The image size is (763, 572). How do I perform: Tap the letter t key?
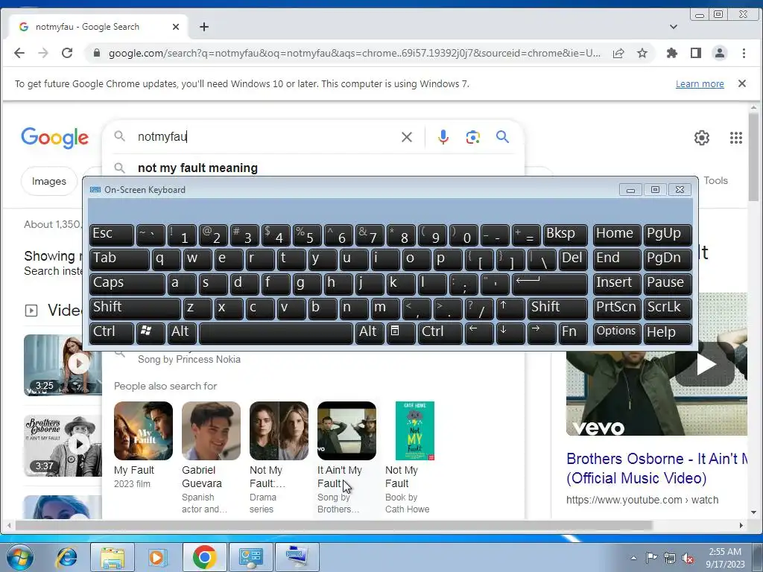pos(291,260)
